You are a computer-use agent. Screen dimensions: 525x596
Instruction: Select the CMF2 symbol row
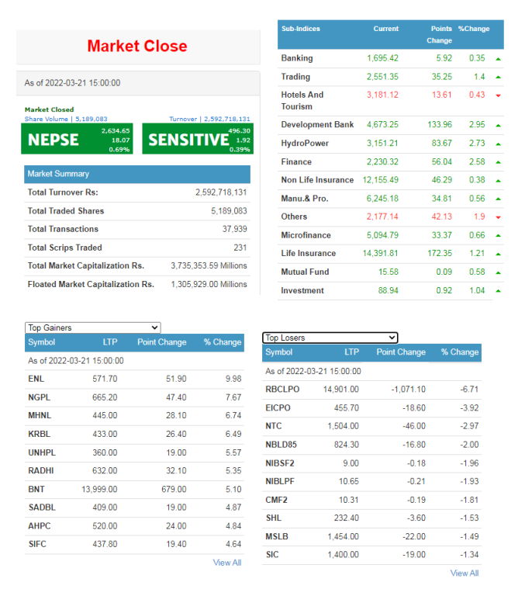pos(372,500)
